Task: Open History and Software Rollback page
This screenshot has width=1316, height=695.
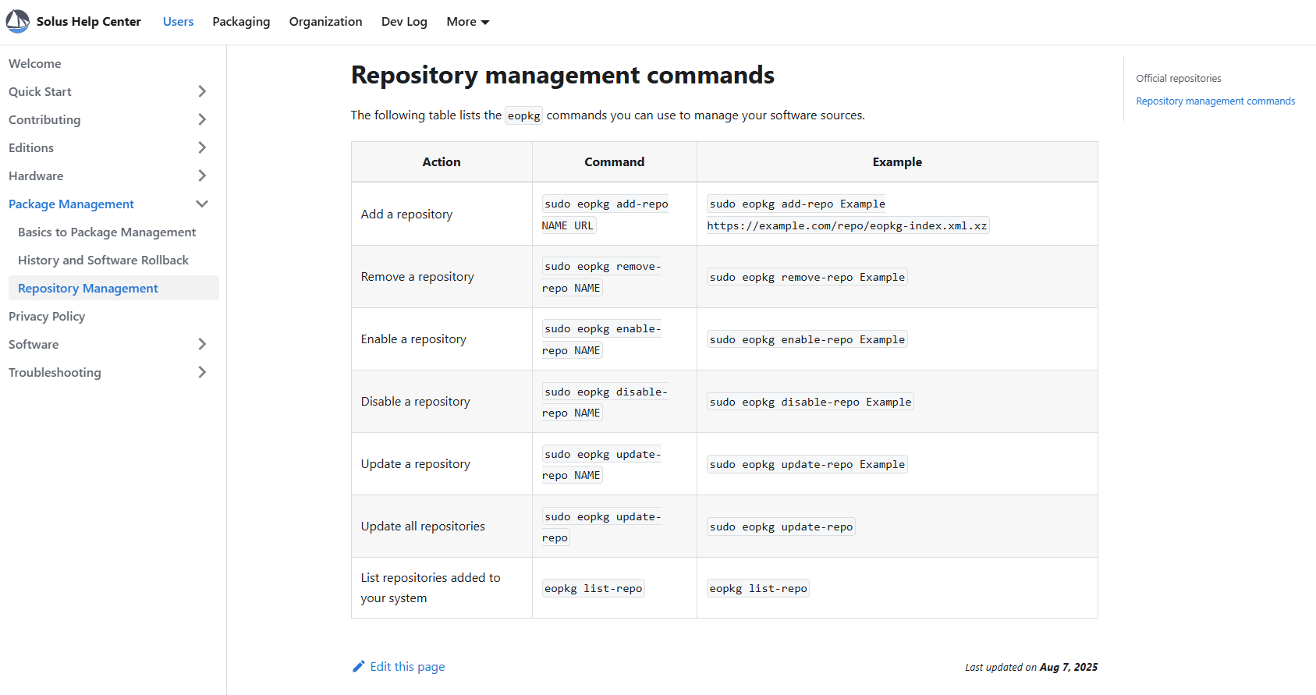Action: 103,260
